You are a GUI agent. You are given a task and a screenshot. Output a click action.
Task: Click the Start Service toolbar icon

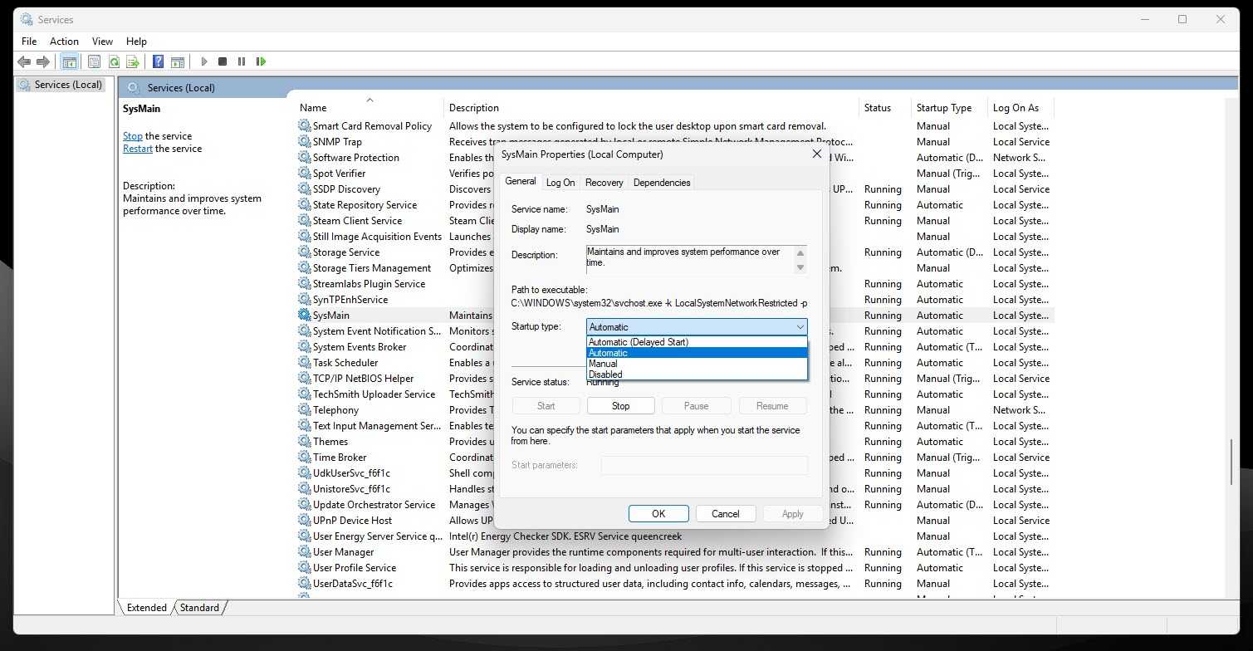pos(204,61)
